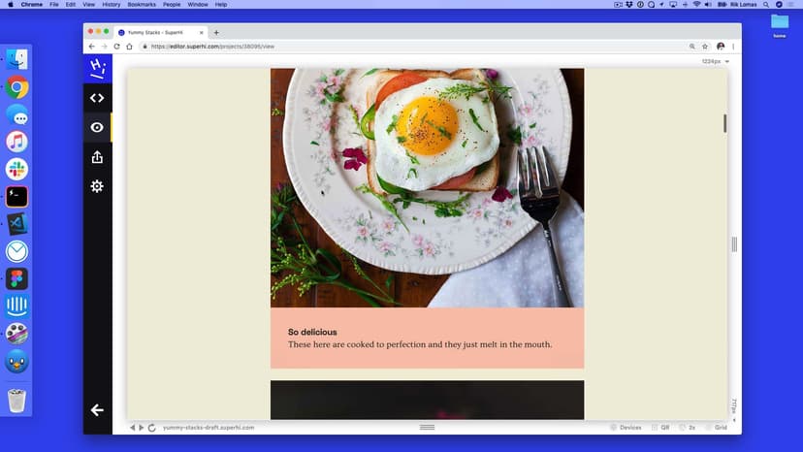Bookmark this page with star icon

click(x=705, y=47)
